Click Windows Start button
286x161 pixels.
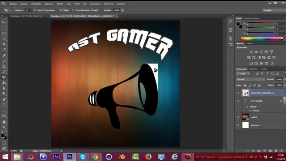(5, 157)
